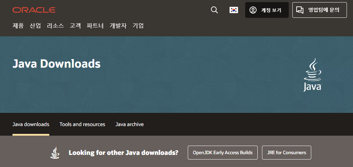The width and height of the screenshot is (353, 167).
Task: Open the 고객 menu
Action: [75, 26]
